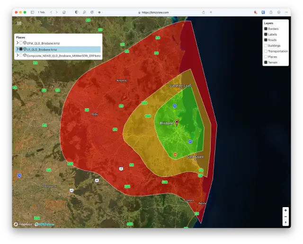The height and width of the screenshot is (244, 303).
Task: Expand the CFM_QLD_Brisbane.kmz tree item
Action: (17, 43)
